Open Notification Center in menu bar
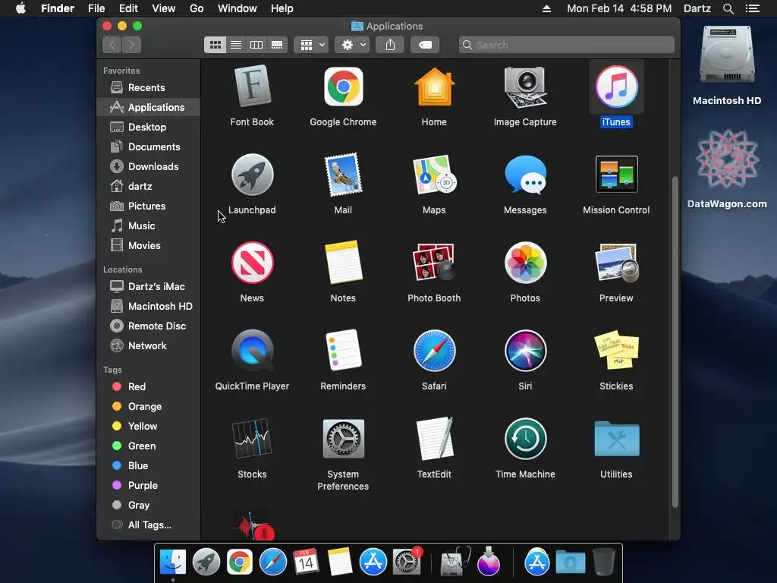The height and width of the screenshot is (583, 777). (x=752, y=8)
